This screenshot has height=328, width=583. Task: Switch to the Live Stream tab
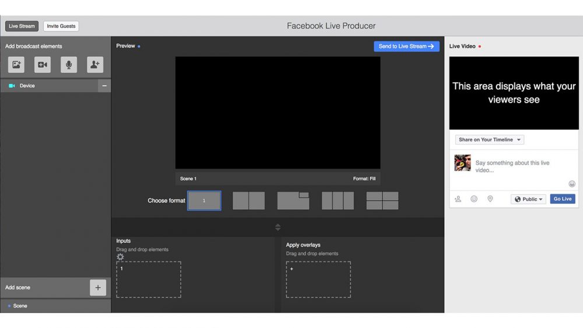click(x=22, y=26)
